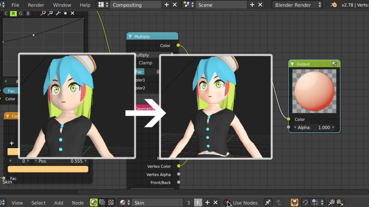Add a new screen layout
Viewport: 369px width, 207px height.
[x=167, y=5]
